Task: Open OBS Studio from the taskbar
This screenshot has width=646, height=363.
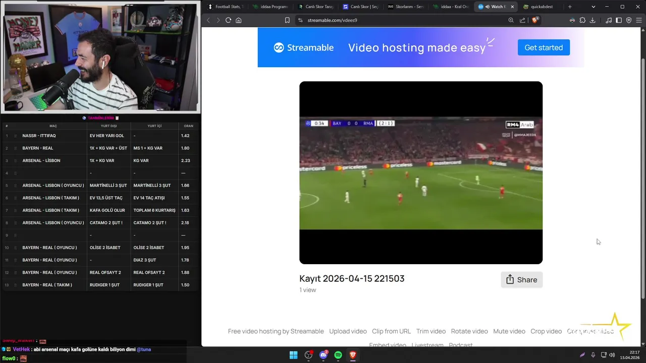Action: tap(308, 355)
